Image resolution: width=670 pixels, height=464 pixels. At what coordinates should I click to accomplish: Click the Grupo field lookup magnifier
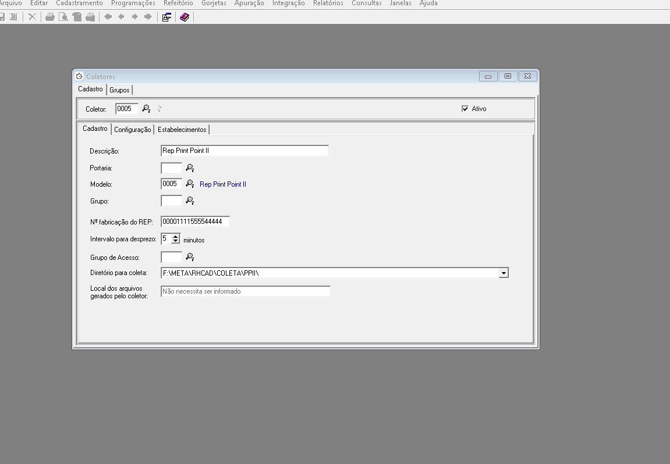(190, 201)
